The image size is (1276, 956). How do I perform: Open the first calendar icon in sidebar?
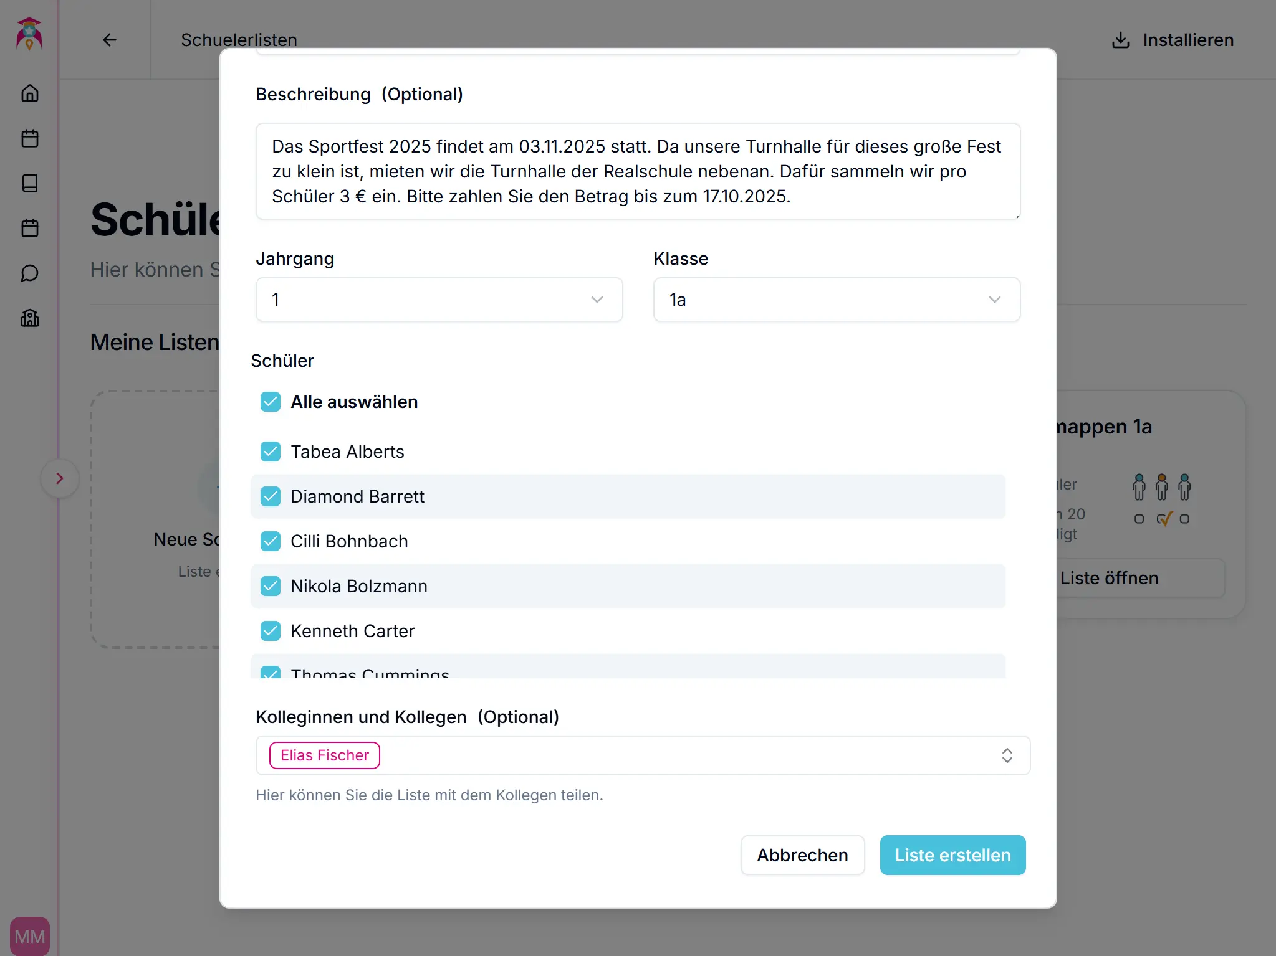30,138
